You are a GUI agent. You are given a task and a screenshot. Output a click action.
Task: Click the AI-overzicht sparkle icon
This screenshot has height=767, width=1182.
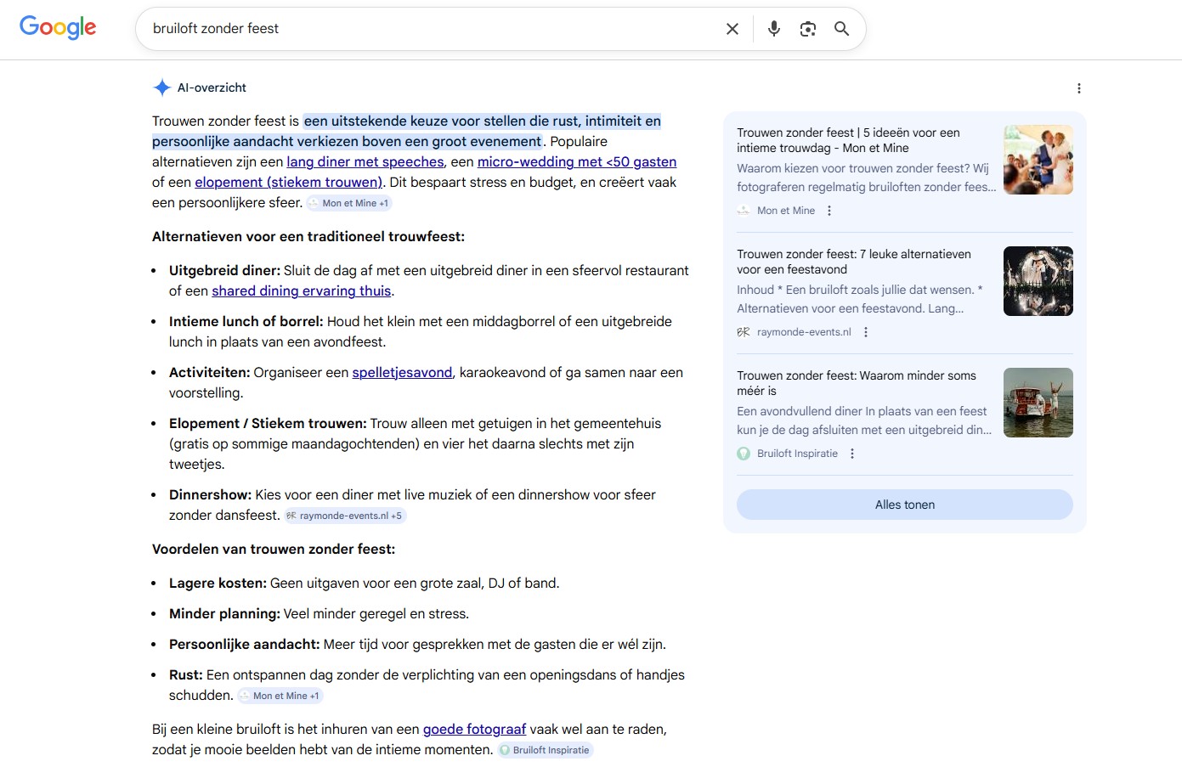point(162,87)
